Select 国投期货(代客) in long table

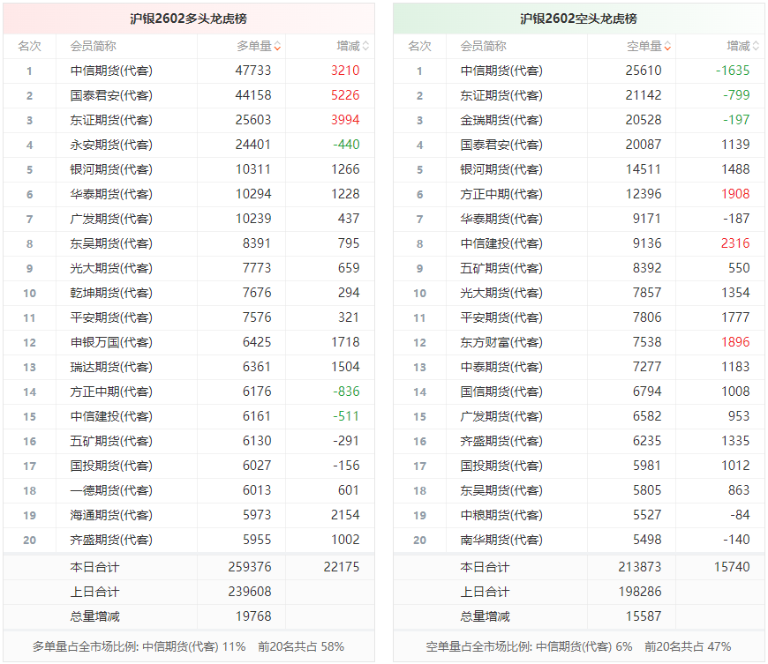pyautogui.click(x=111, y=466)
